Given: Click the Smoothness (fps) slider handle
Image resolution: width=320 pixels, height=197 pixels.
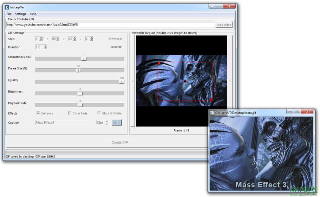Looking at the screenshot, I should [84, 59].
